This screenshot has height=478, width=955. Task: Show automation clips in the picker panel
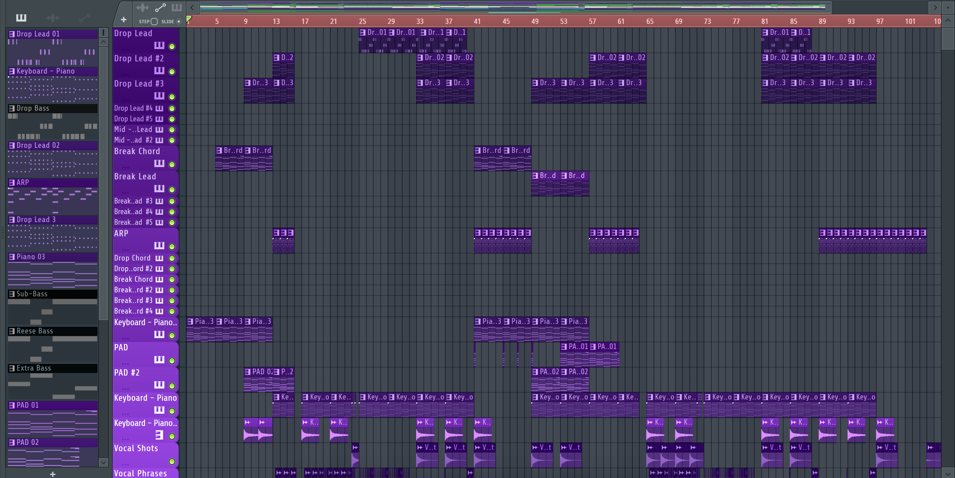click(84, 18)
